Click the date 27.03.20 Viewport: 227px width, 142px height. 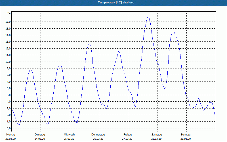(127, 139)
